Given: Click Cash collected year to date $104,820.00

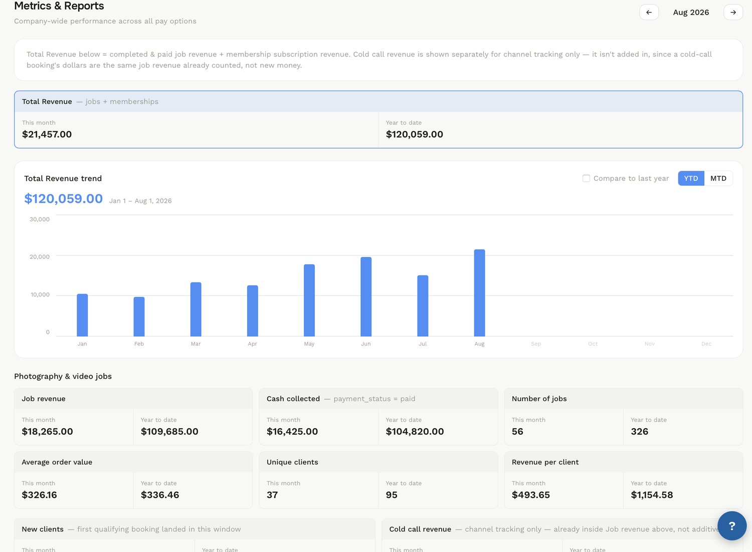Looking at the screenshot, I should point(415,431).
